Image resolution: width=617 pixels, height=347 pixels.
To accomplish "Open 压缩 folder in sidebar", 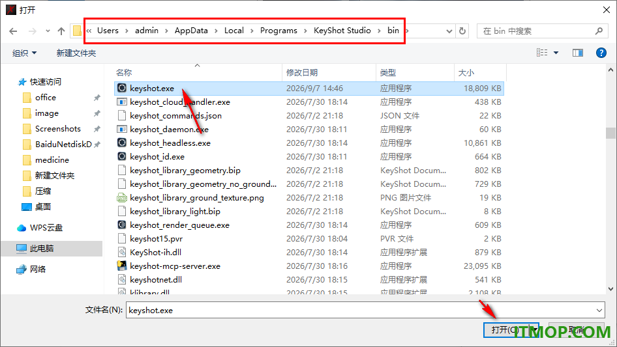I will [43, 191].
